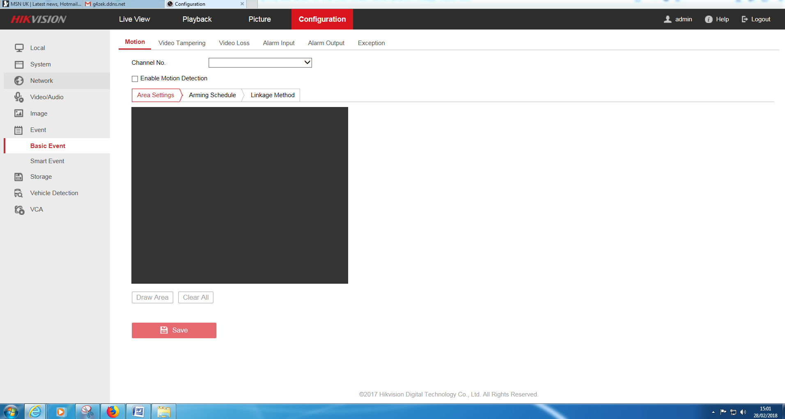Log out using the Logout link

point(756,19)
